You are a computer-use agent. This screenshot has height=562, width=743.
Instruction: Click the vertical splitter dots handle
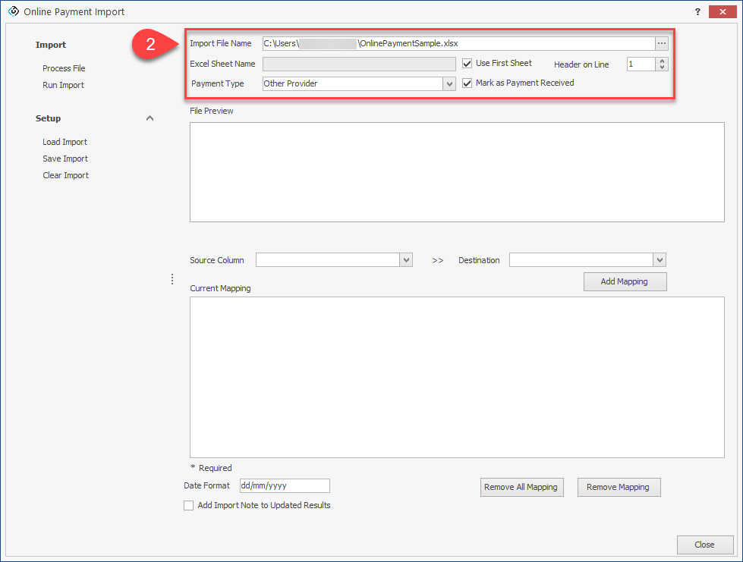tap(172, 279)
